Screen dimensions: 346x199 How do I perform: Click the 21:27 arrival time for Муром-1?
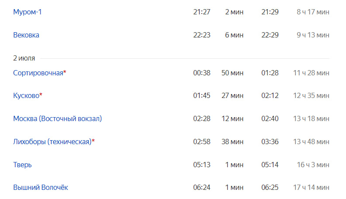coord(202,12)
